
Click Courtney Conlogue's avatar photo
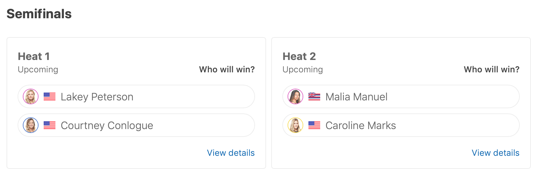point(31,125)
